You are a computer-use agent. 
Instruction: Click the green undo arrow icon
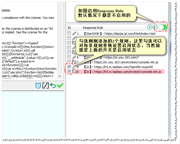[53, 85]
